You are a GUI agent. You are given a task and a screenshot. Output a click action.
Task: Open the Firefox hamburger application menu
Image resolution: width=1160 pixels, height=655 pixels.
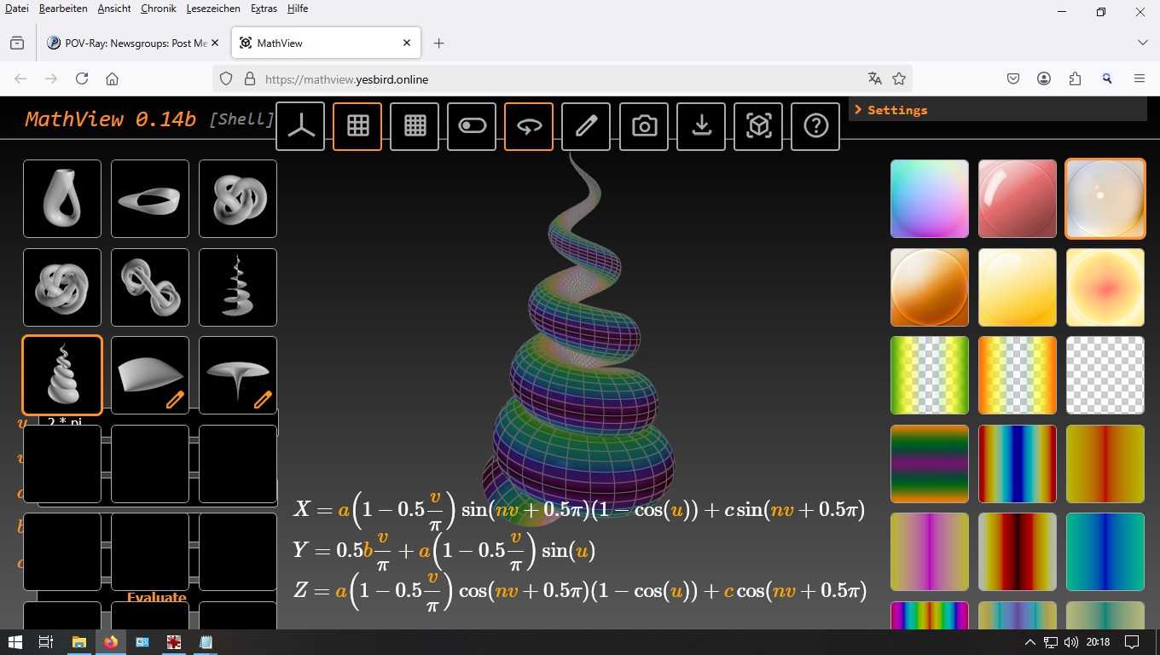pos(1140,78)
